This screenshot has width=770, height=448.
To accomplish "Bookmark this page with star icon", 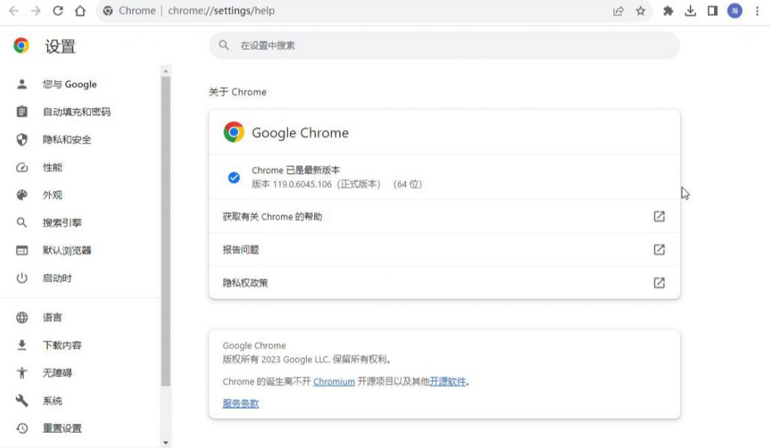I will [640, 11].
